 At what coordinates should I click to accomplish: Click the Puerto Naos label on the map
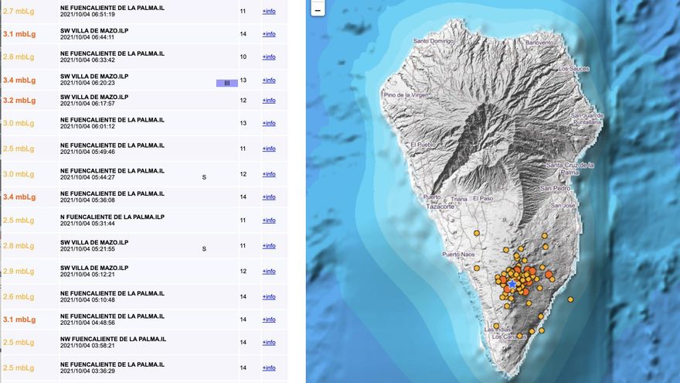pyautogui.click(x=458, y=255)
